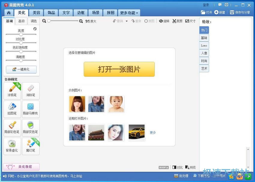This screenshot has height=182, width=255.
Task: Expand the undo history dropdown arrow
Action: [x=127, y=21]
